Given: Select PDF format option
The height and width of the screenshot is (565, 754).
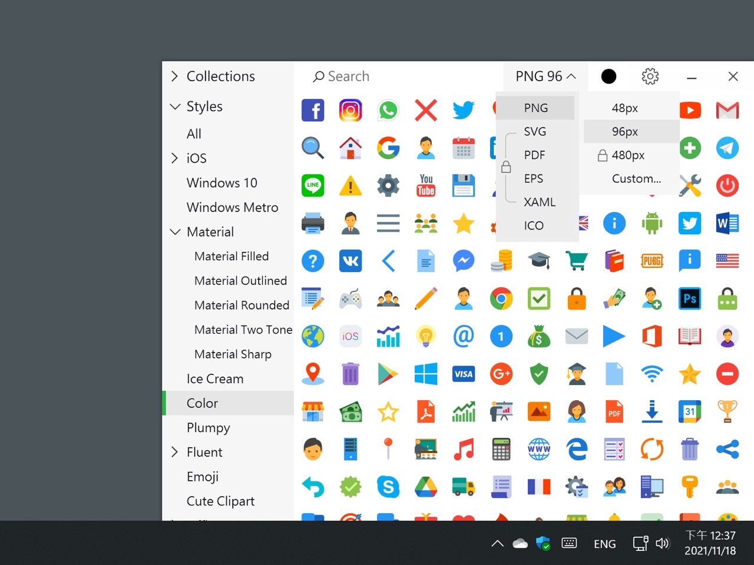Looking at the screenshot, I should click(x=534, y=155).
